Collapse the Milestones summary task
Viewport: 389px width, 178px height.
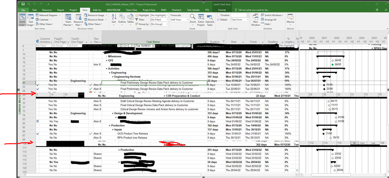pyautogui.click(x=106, y=56)
